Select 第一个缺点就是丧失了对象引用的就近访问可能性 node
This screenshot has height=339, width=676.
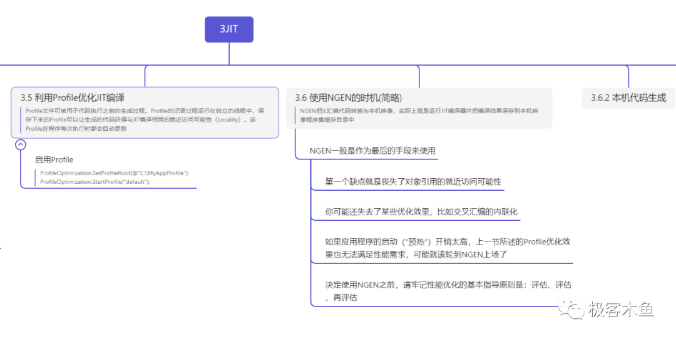[x=413, y=181]
